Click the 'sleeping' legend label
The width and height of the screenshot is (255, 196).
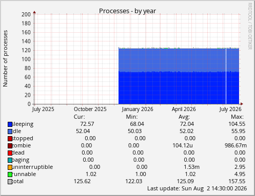23,124
